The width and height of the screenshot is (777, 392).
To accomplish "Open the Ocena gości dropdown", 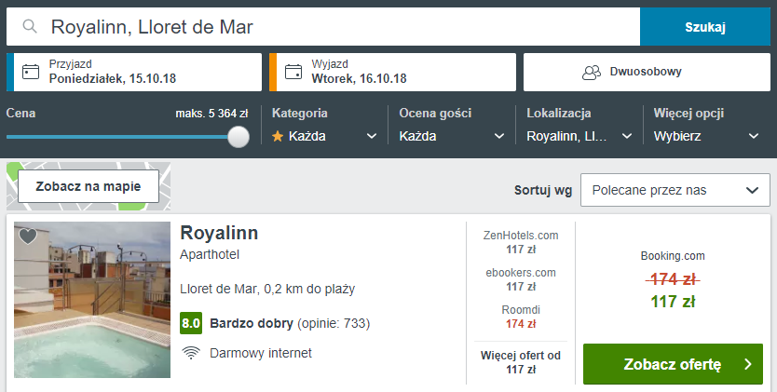I will tap(451, 136).
